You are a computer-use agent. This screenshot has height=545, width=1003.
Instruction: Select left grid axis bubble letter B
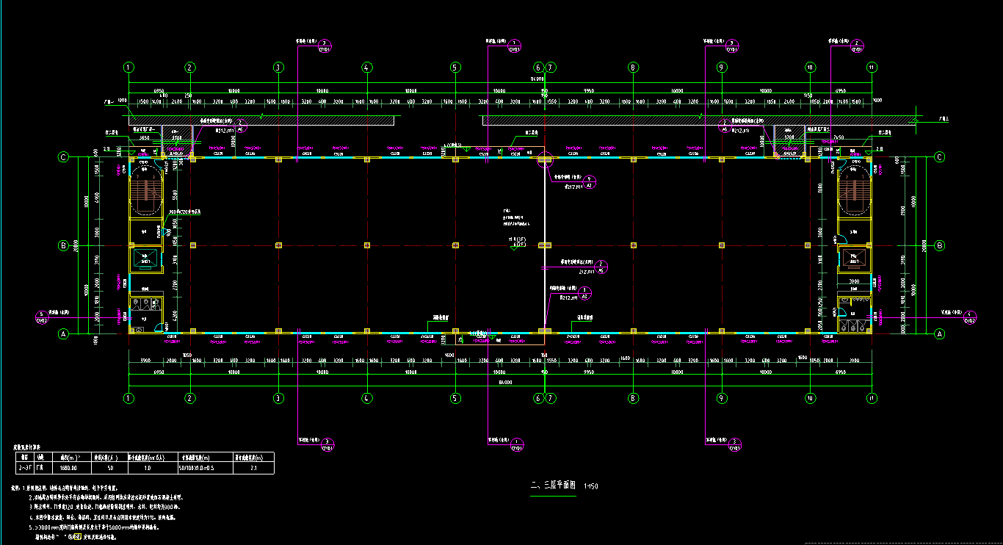[x=64, y=245]
